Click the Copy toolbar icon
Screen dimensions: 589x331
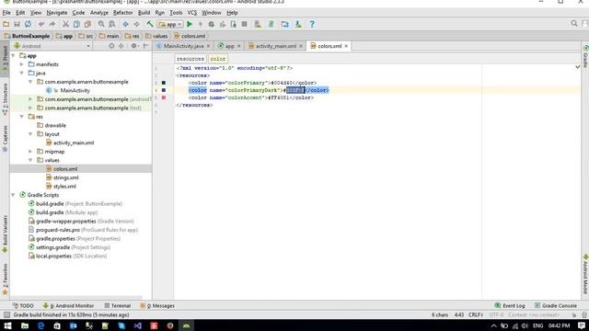click(76, 25)
